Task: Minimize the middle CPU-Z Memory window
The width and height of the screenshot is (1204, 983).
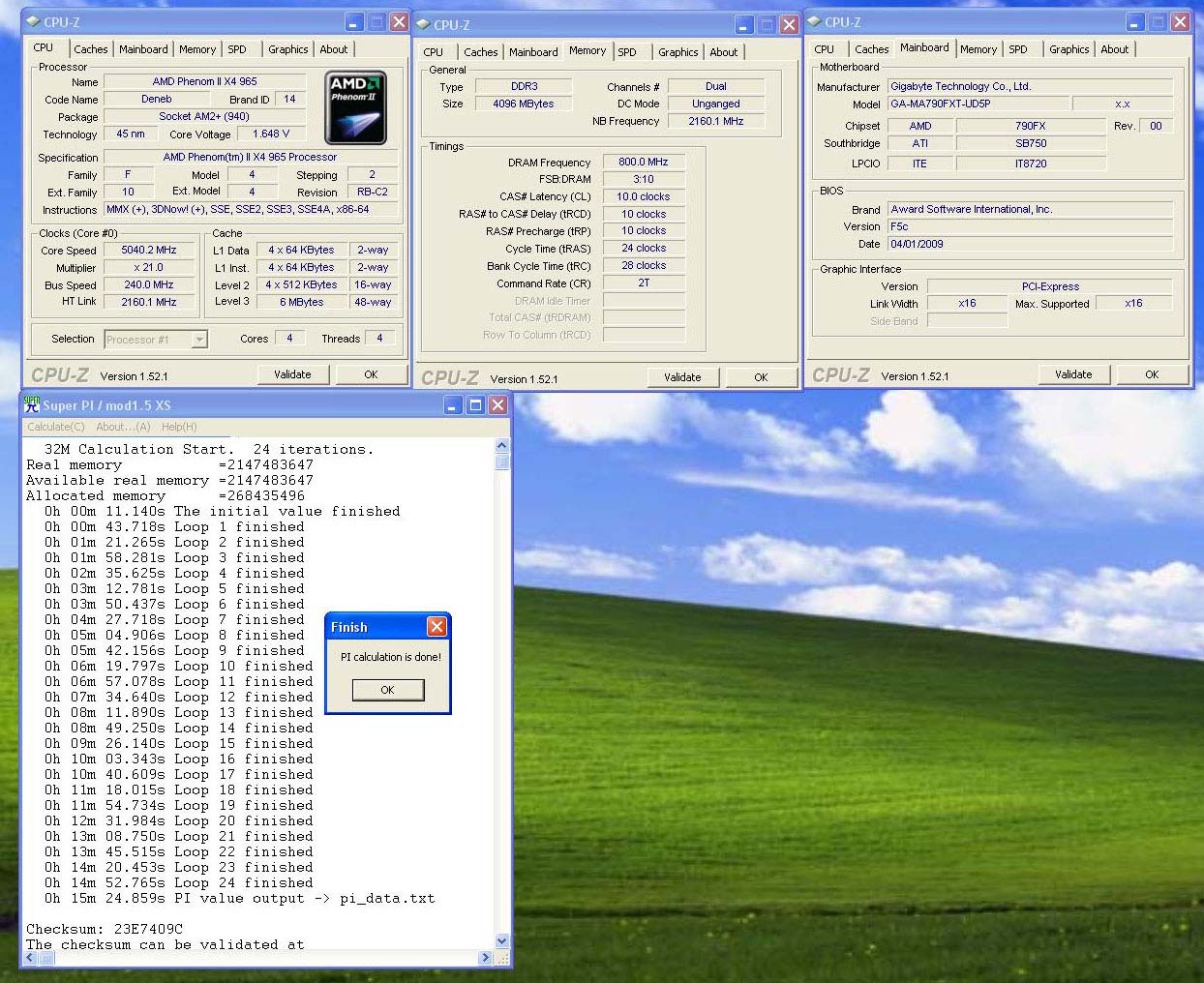Action: pyautogui.click(x=744, y=24)
